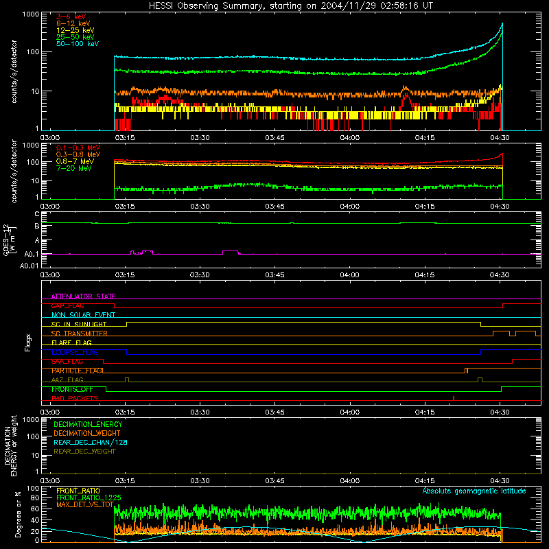549x549 pixels.
Task: Click the SAA_FLAG label
Action: pyautogui.click(x=67, y=362)
